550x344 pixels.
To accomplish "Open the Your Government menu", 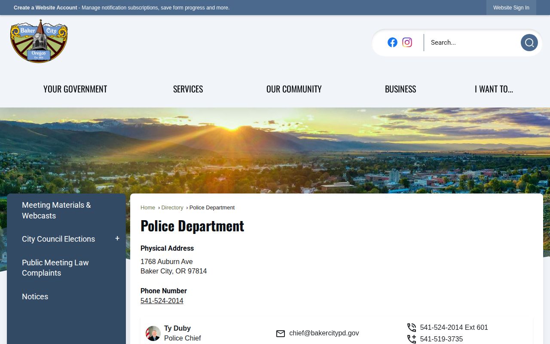I will click(75, 89).
